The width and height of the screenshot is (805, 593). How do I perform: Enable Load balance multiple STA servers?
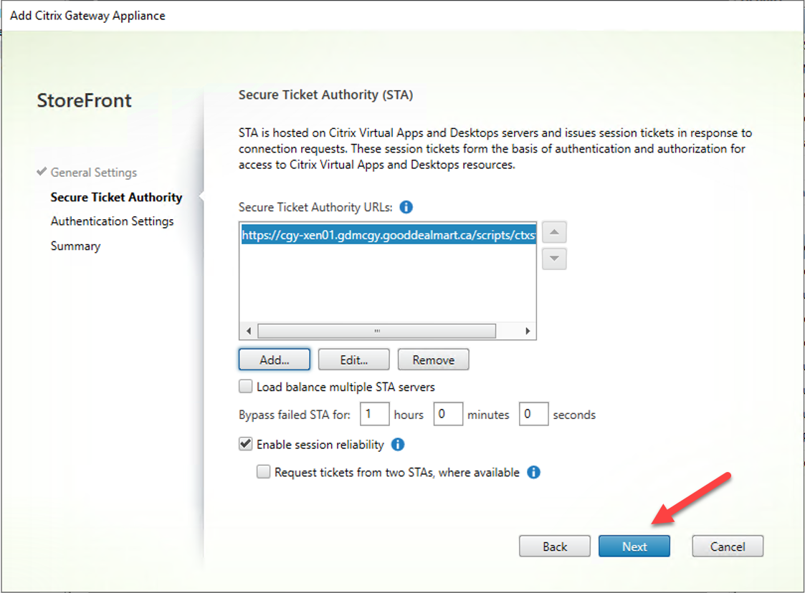pyautogui.click(x=245, y=386)
